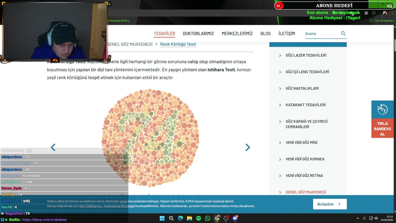Viewport: 396px width, 223px height.
Task: Click chat message ROMASARAYLI26 : 74
Action: 19,163
